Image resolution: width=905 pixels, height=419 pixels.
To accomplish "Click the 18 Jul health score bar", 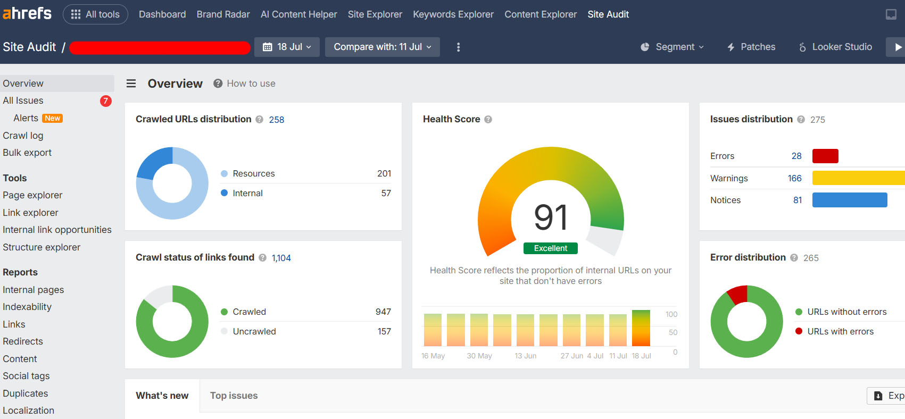I will [x=641, y=328].
